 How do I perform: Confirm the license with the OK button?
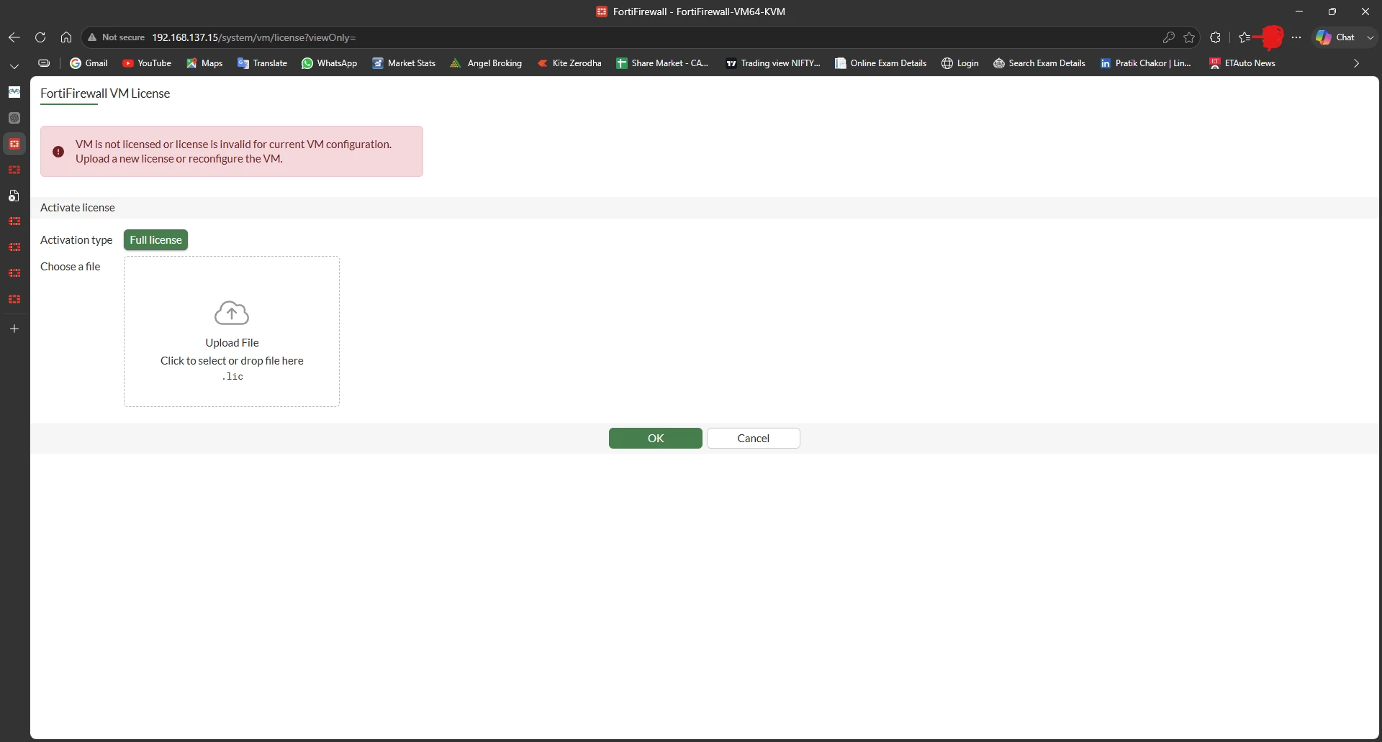coord(656,439)
